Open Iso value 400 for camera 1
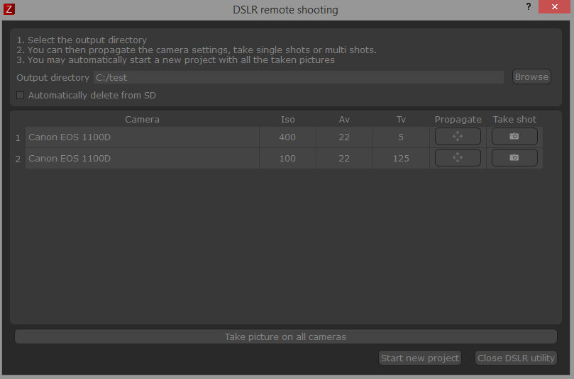Screen dimensions: 574x379 coord(287,137)
